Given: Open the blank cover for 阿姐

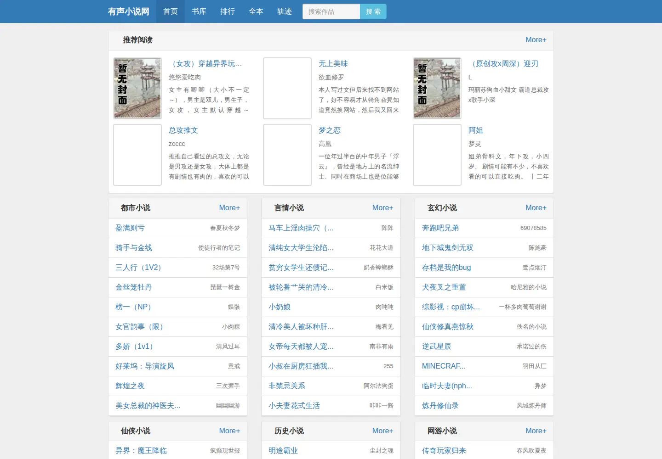Looking at the screenshot, I should 437,155.
